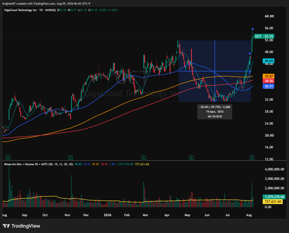The height and width of the screenshot is (233, 289).
Task: Click the Nov label on time axis
Action: [x=67, y=215]
